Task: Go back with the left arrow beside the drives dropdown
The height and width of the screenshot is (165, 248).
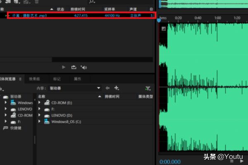Action: [107, 88]
